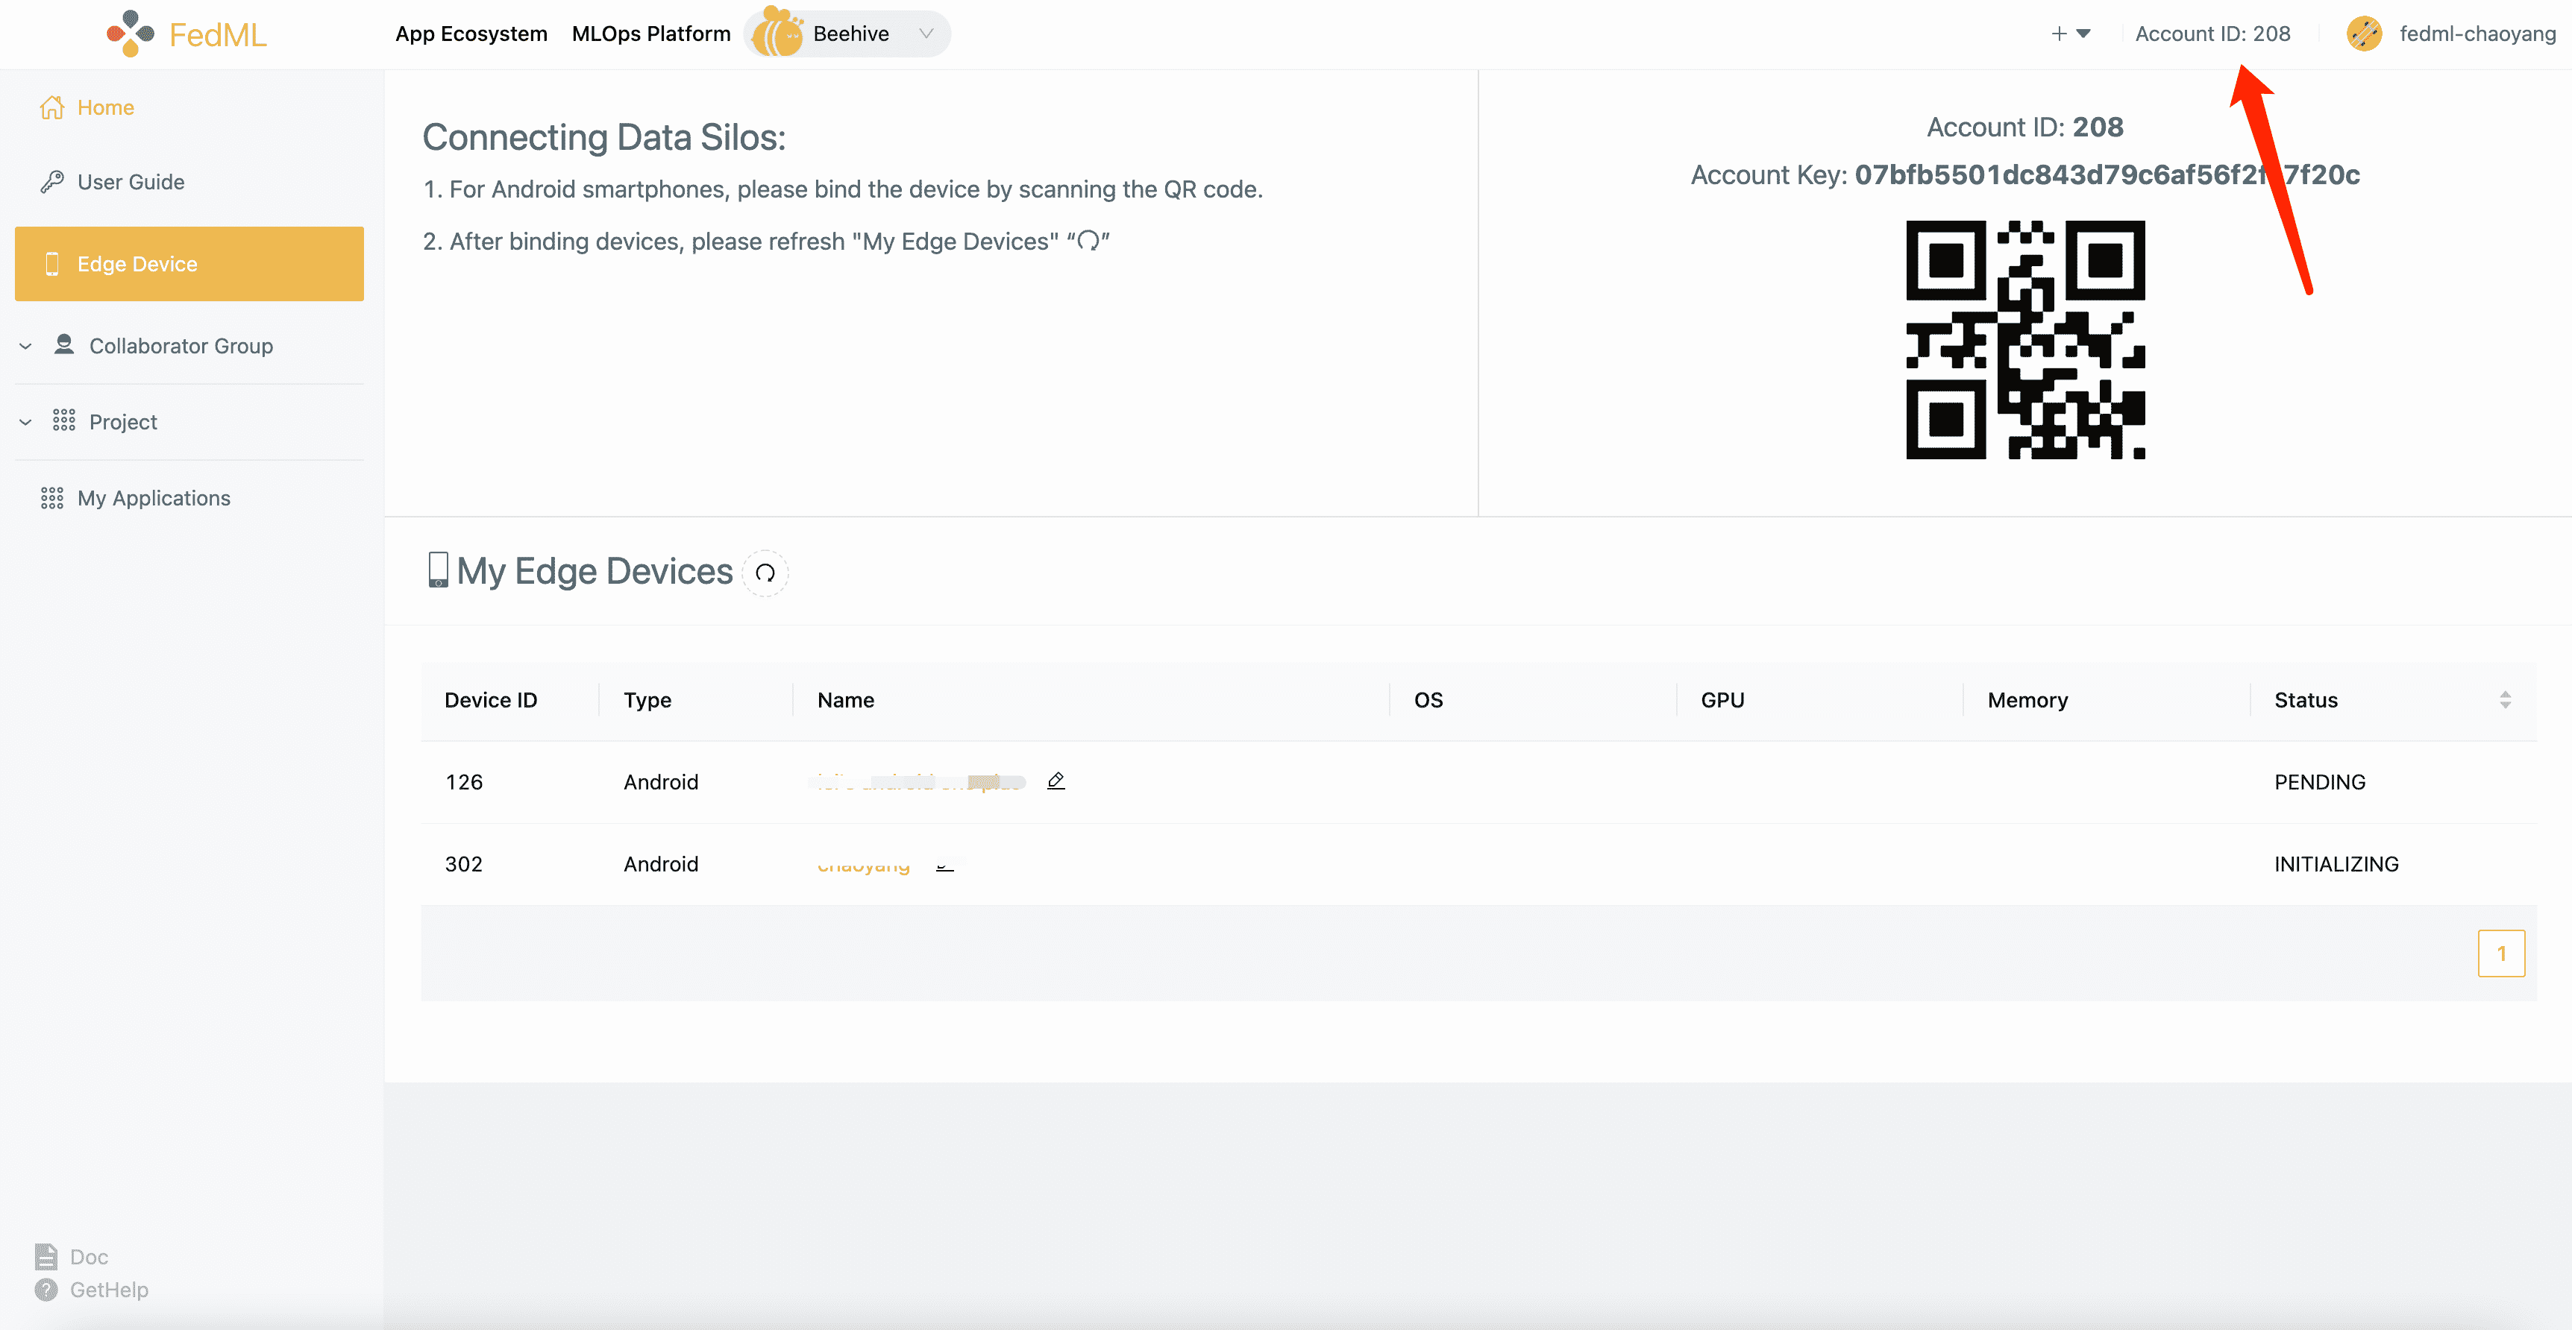Refresh My Edge Devices list
Viewport: 2572px width, 1330px height.
(x=766, y=573)
